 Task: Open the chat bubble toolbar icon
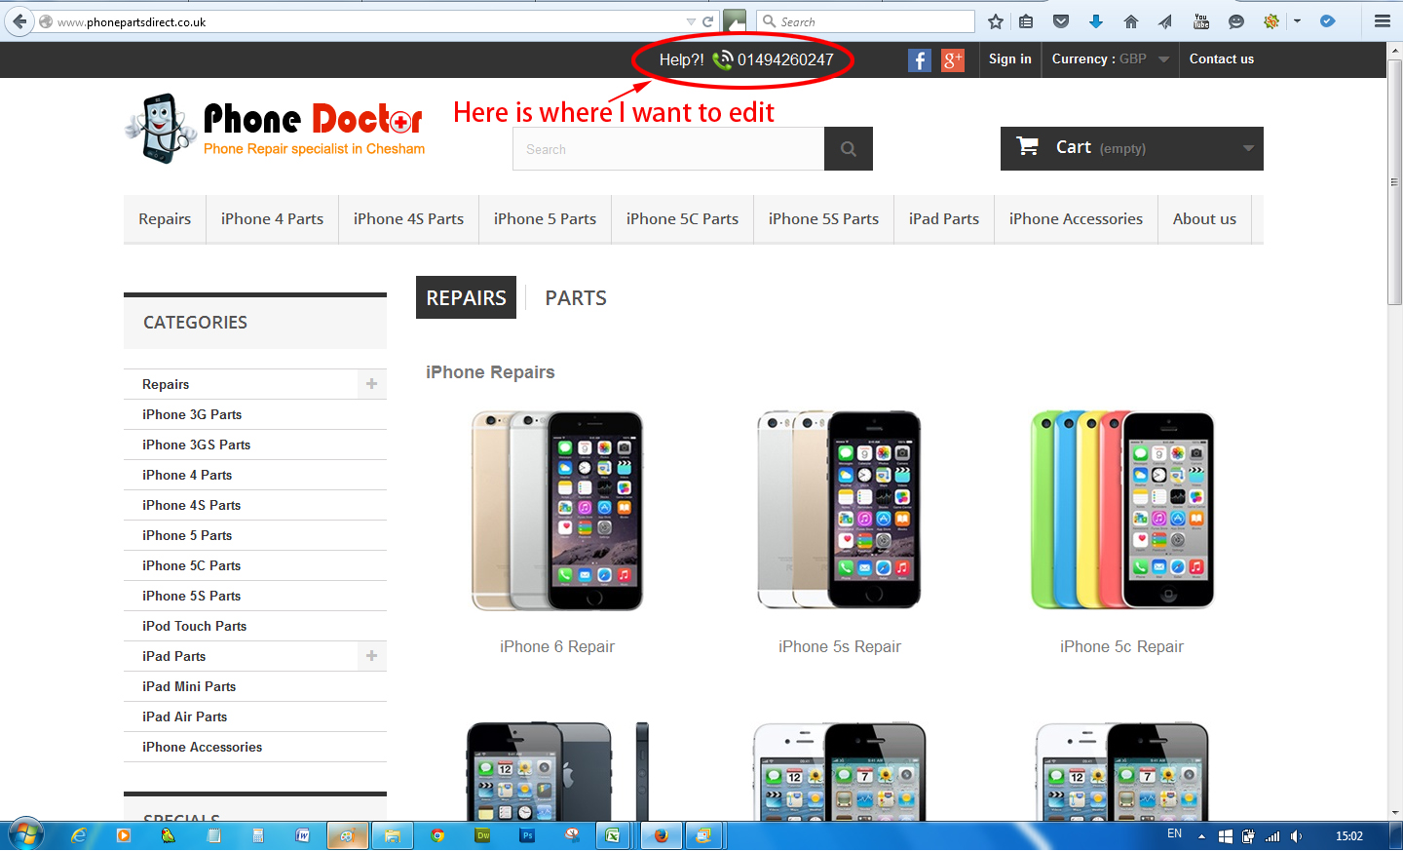pyautogui.click(x=1236, y=21)
